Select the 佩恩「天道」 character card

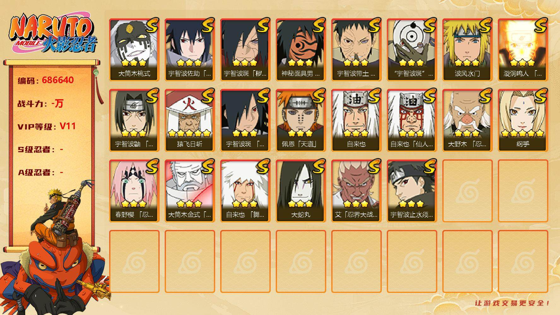tap(301, 120)
